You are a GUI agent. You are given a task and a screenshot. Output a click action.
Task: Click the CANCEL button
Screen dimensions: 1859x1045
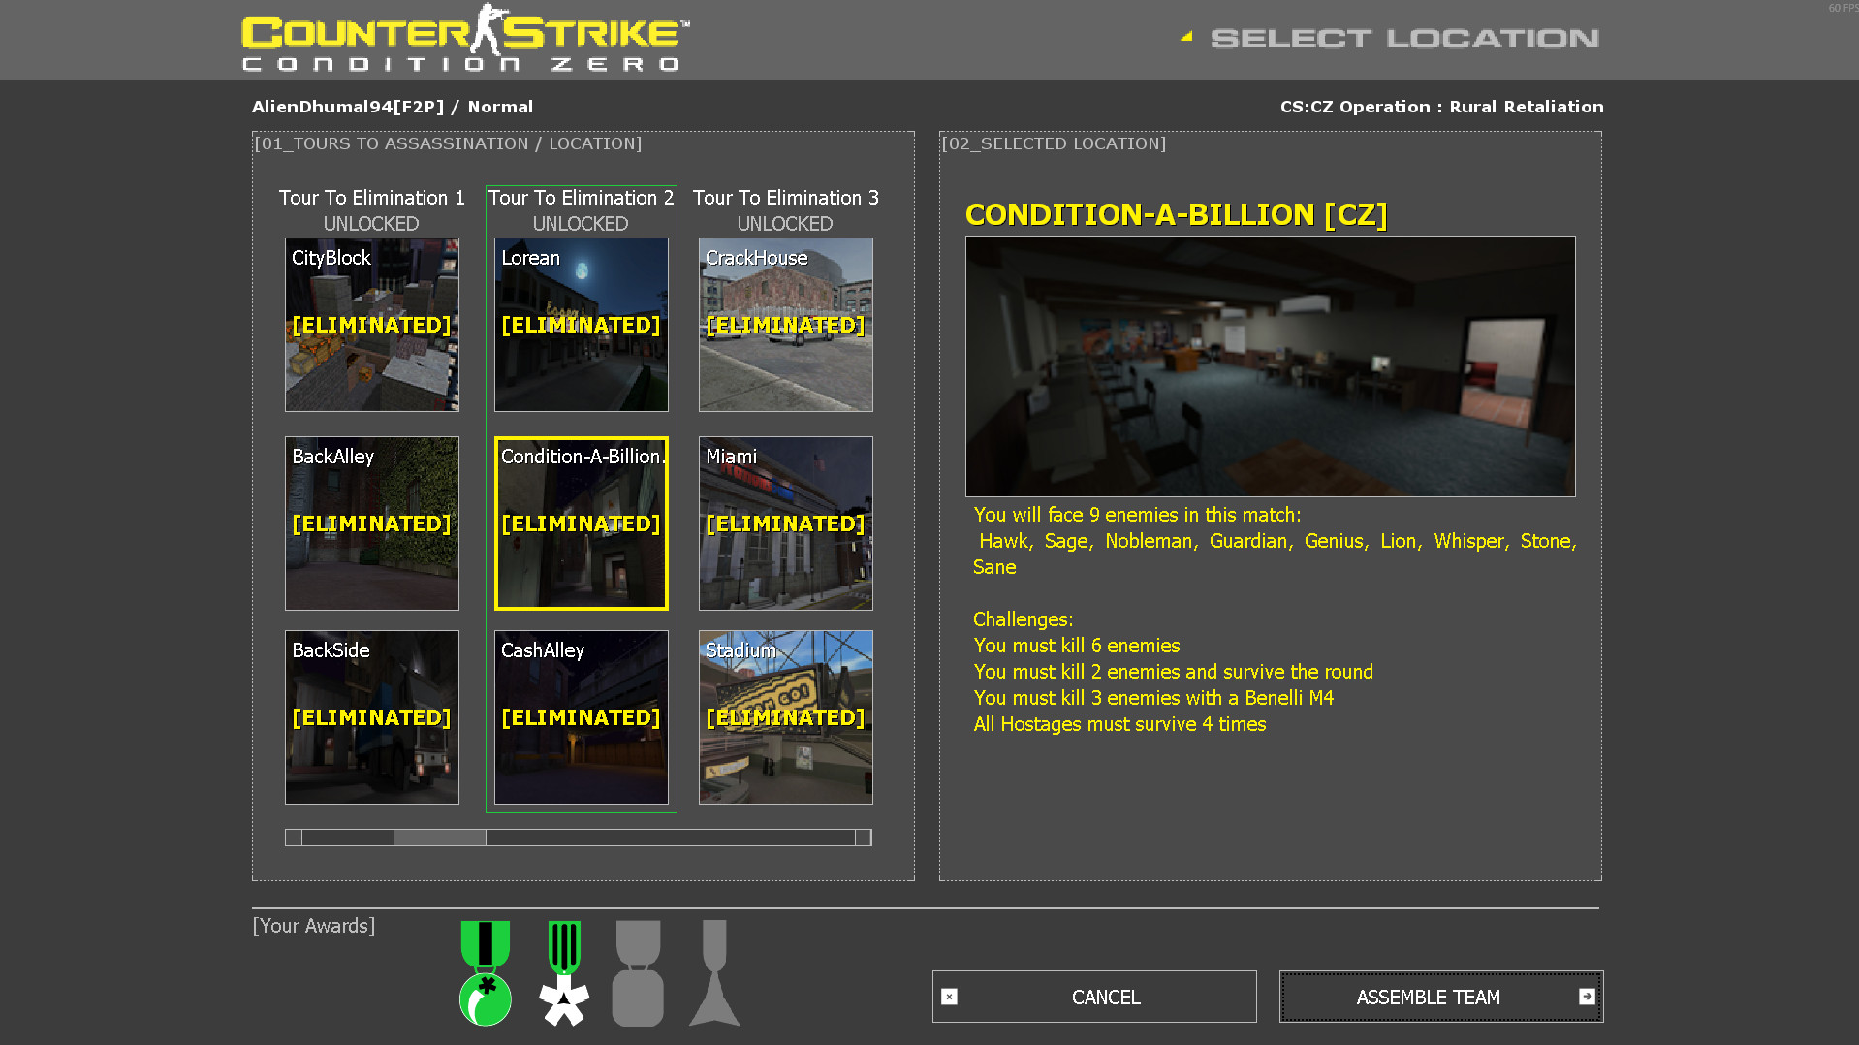1094,997
